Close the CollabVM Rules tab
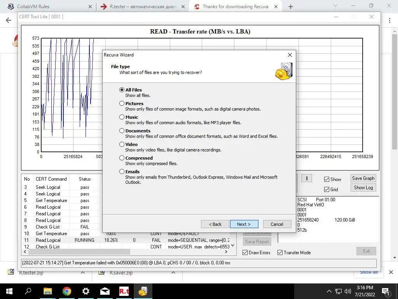Image resolution: width=398 pixels, height=299 pixels. point(90,7)
